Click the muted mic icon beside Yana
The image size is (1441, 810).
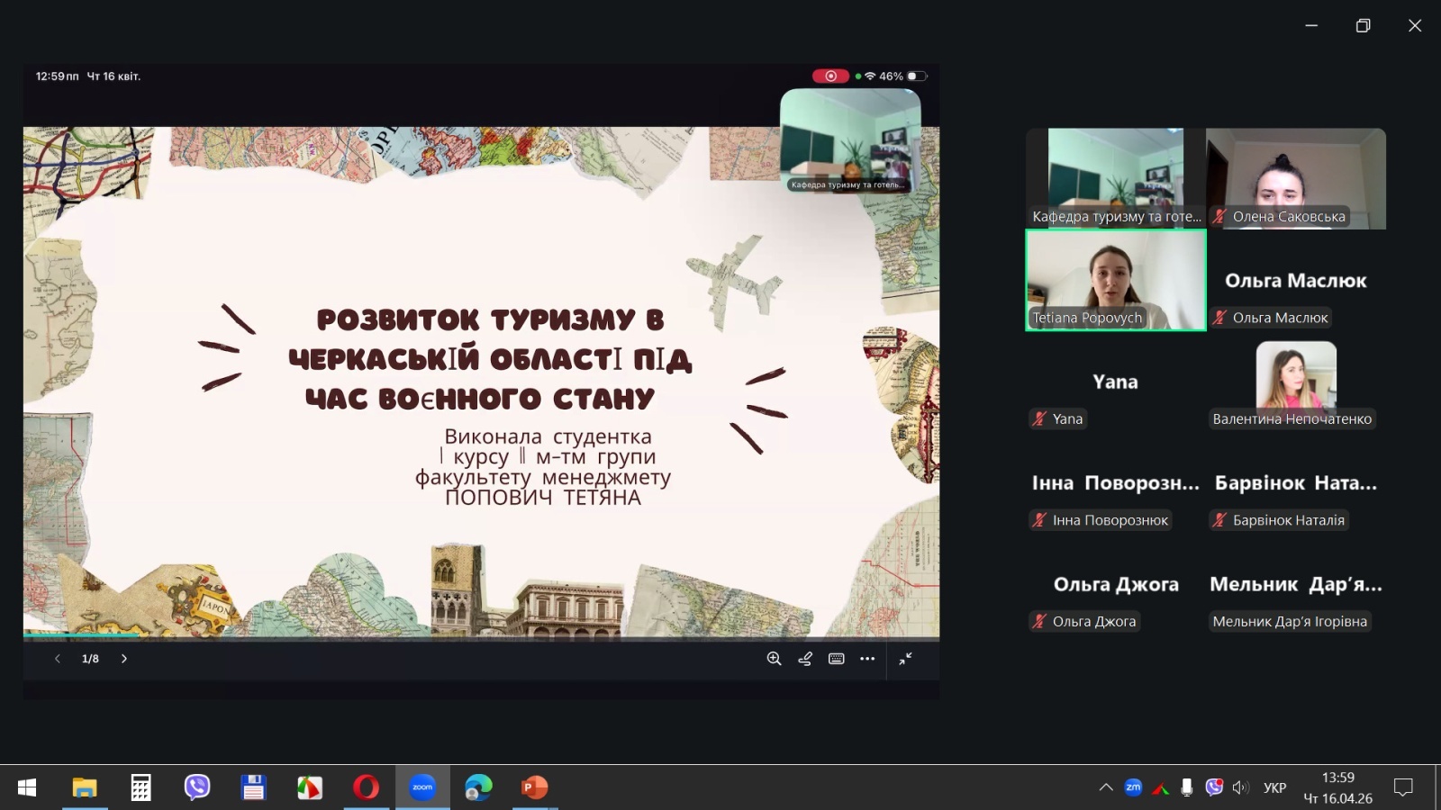point(1039,418)
